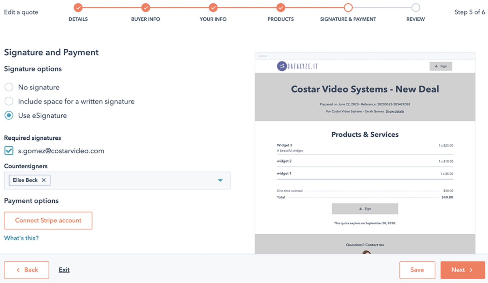Click the 1 x $25.00 price for Widget 3
Image resolution: width=488 pixels, height=283 pixels.
446,145
